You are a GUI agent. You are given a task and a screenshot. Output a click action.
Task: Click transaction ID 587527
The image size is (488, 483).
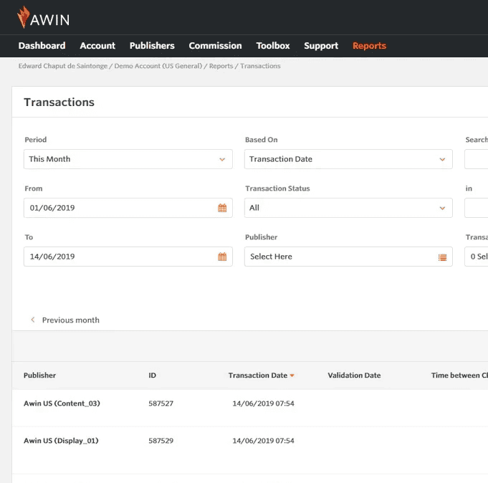point(161,403)
